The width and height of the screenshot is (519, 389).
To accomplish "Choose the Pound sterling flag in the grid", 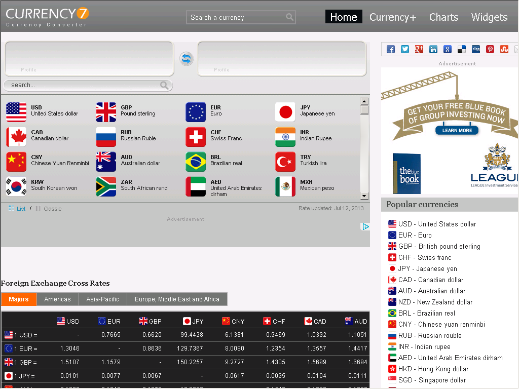I will pyautogui.click(x=106, y=112).
